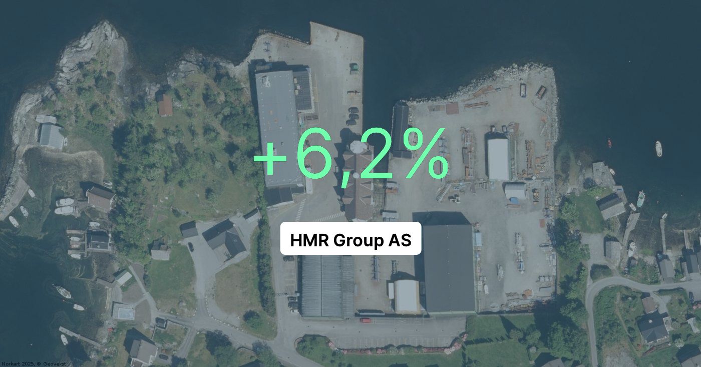Select the red vehicle on the bottom road
This screenshot has height=367, width=701.
[366, 320]
